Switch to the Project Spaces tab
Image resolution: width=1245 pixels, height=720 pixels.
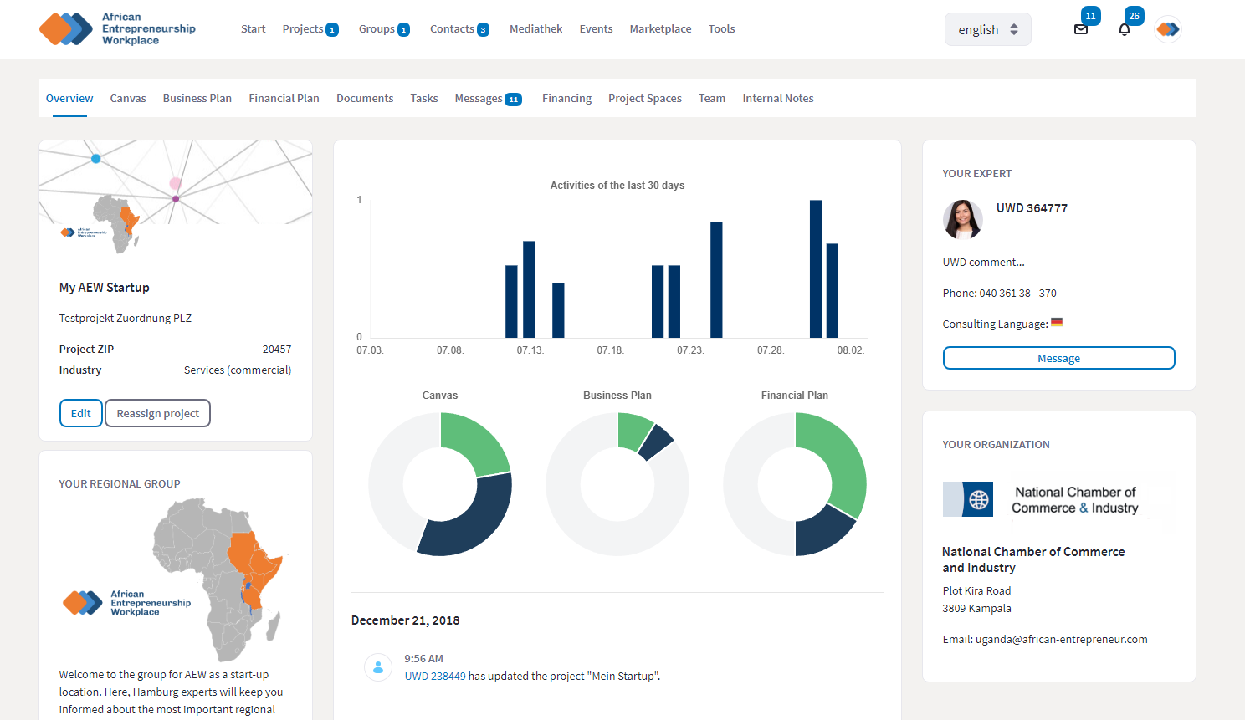(645, 99)
